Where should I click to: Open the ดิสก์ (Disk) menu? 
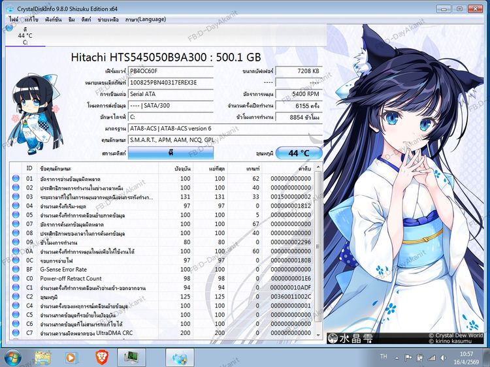click(x=86, y=20)
